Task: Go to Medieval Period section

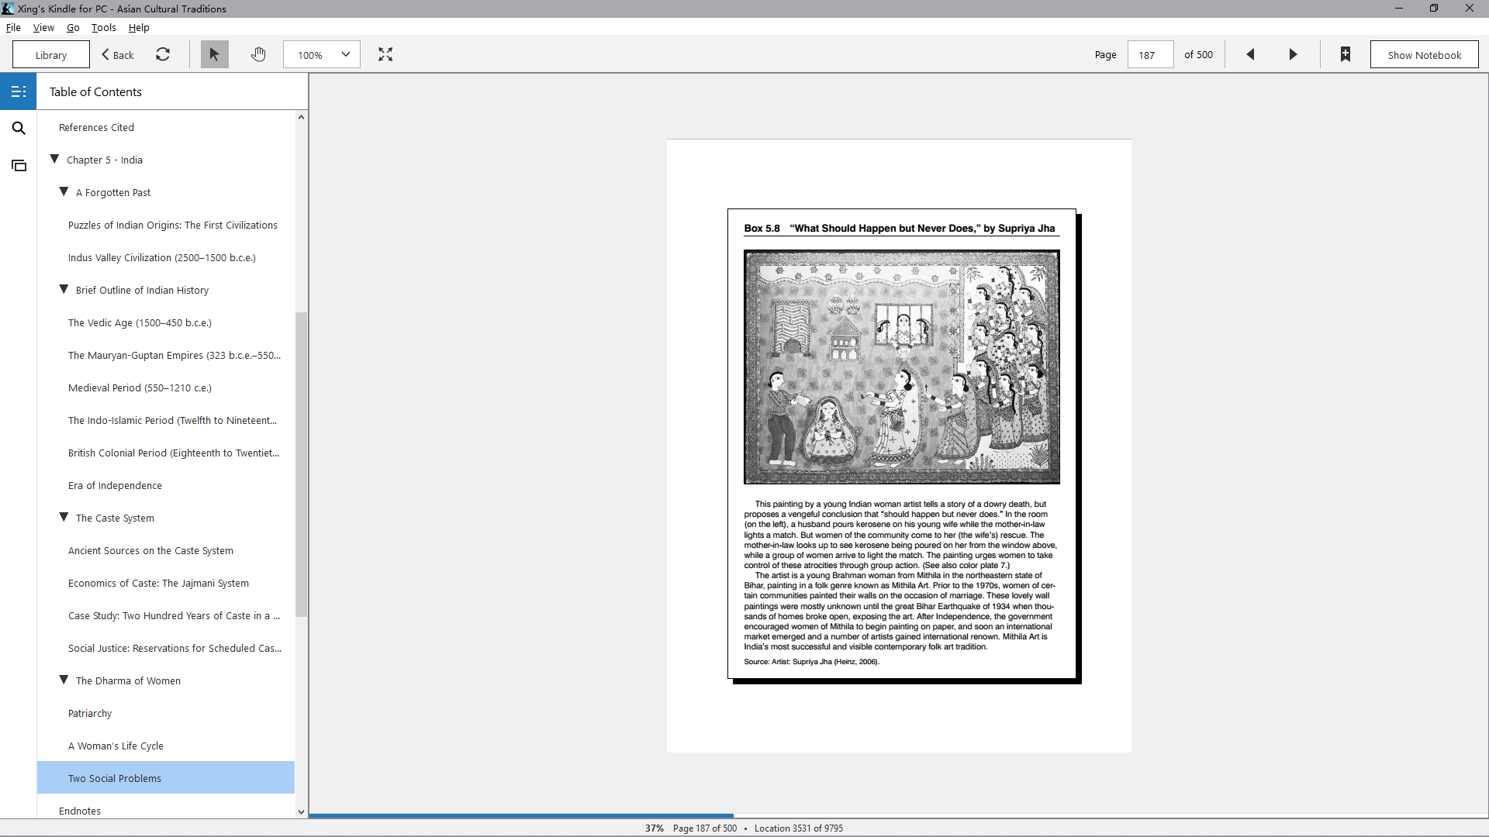Action: (140, 387)
